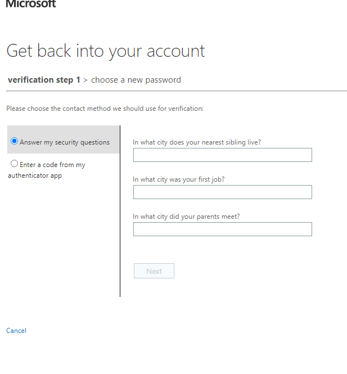This screenshot has width=347, height=374.
Task: Click the parents meet city answer field
Action: pos(222,229)
